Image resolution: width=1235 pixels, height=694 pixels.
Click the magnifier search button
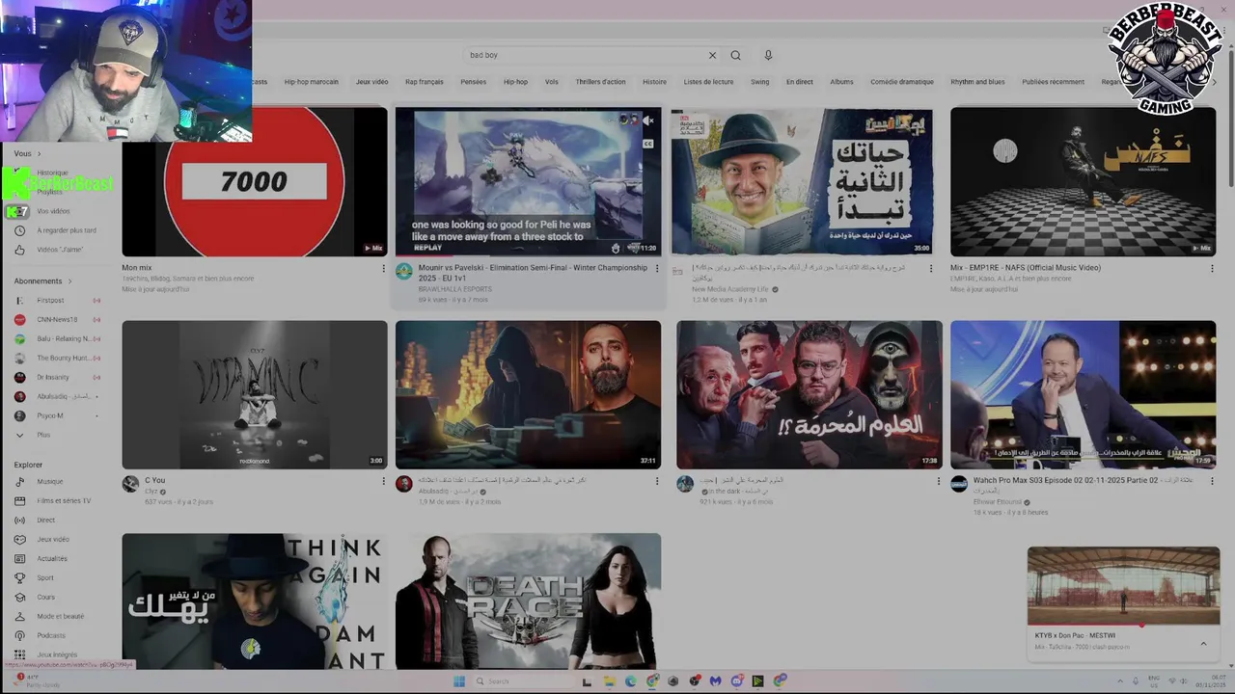[x=735, y=55]
